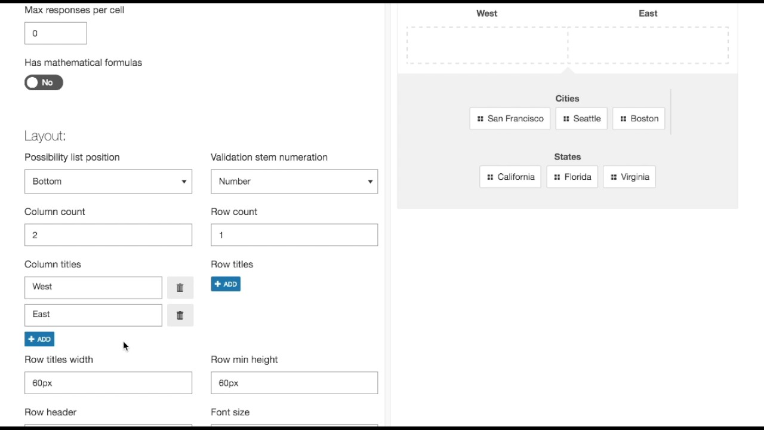This screenshot has width=764, height=430.
Task: Select the Boston draggable chip
Action: point(639,118)
